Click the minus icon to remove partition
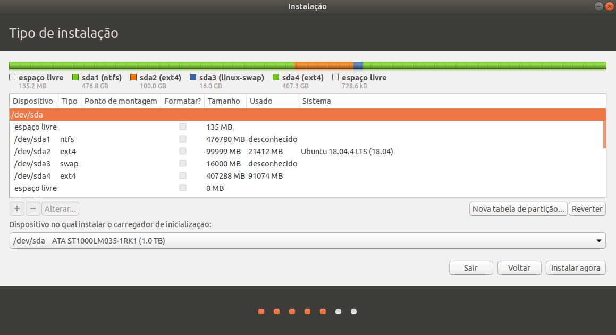616x335 pixels. coord(33,209)
